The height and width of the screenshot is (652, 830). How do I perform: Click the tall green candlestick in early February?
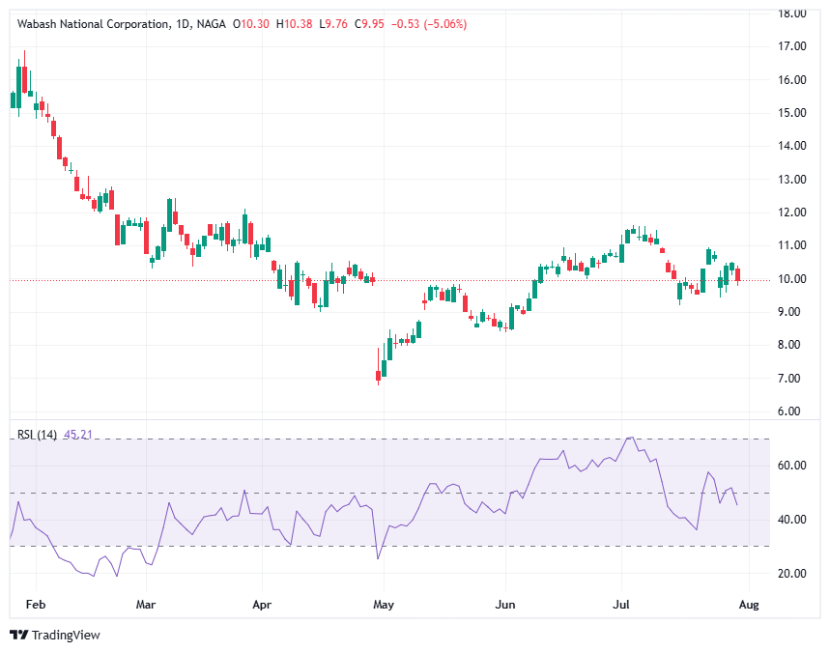point(20,87)
